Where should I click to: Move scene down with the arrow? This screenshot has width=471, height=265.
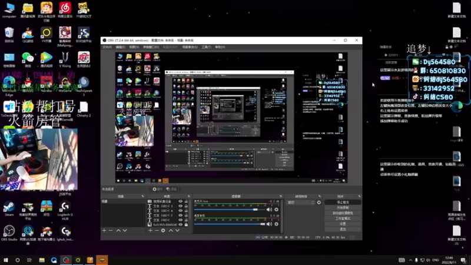(125, 230)
